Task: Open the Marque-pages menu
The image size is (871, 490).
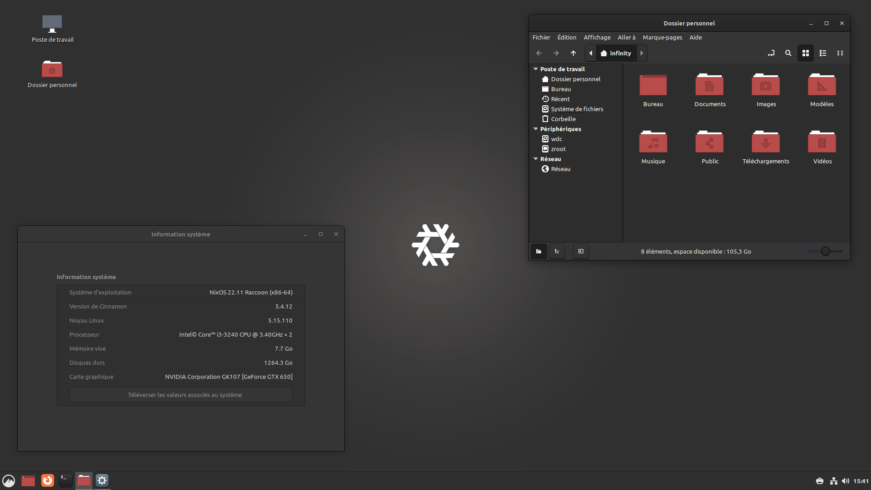Action: tap(662, 37)
